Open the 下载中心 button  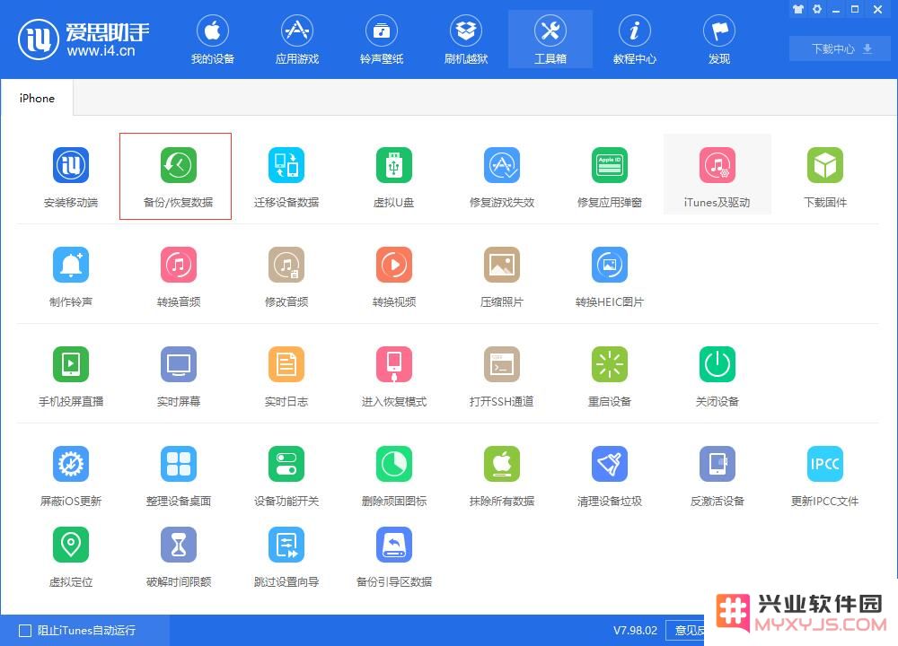840,48
